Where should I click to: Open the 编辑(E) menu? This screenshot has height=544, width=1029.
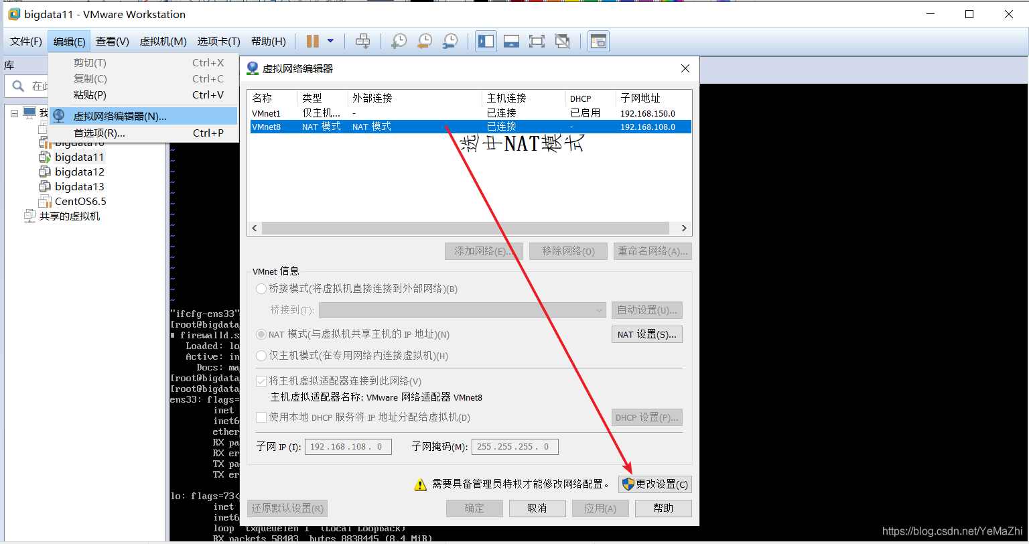point(70,42)
